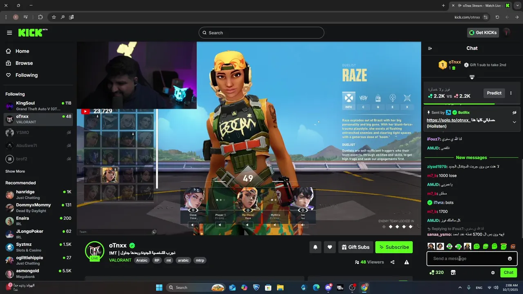Click the Subscribe button

pos(394,247)
